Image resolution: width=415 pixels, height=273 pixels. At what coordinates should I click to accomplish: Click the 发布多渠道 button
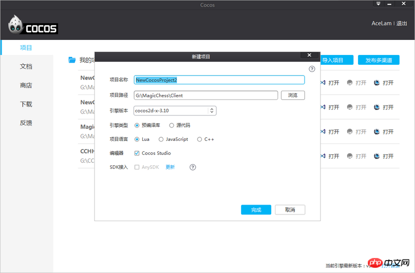click(x=379, y=60)
